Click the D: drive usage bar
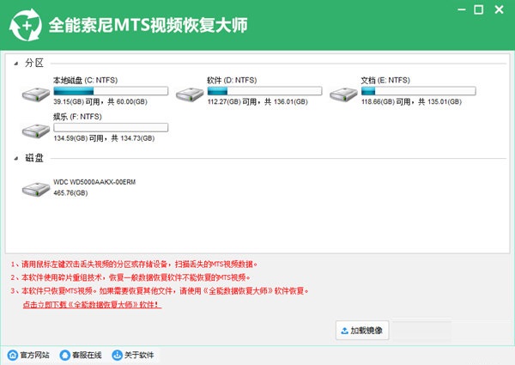The height and width of the screenshot is (365, 515). pyautogui.click(x=264, y=91)
